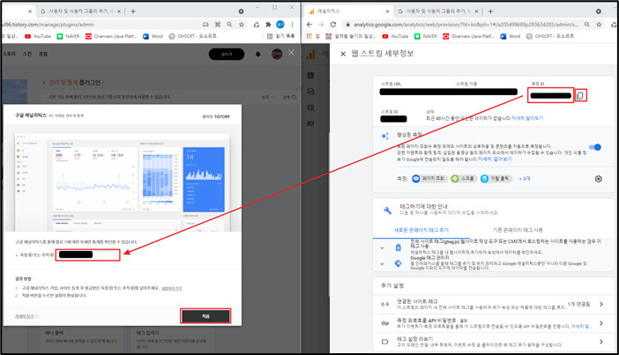Open OHSOFT bookmark in left browser
The height and width of the screenshot is (355, 619).
point(192,36)
